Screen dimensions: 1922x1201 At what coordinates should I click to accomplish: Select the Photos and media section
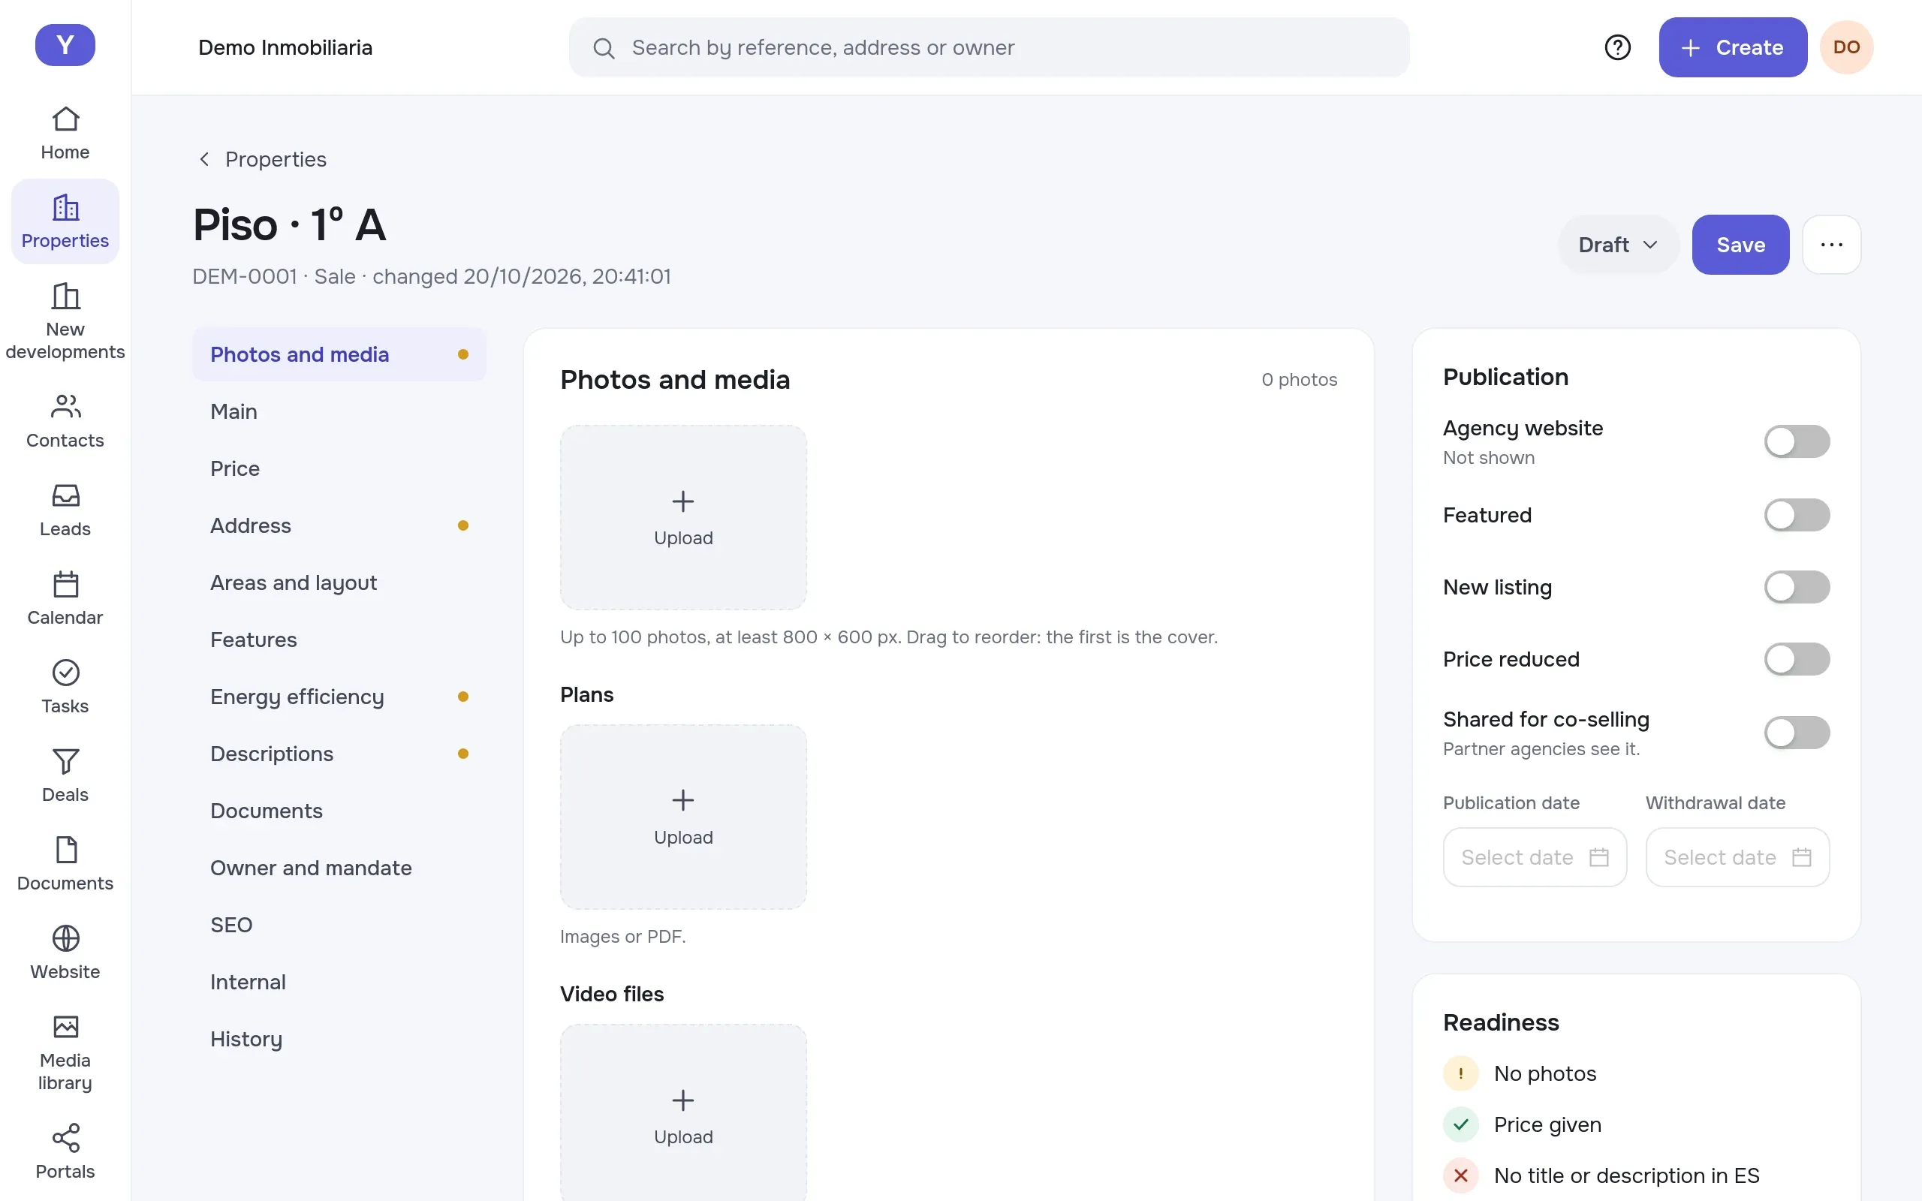pos(339,354)
